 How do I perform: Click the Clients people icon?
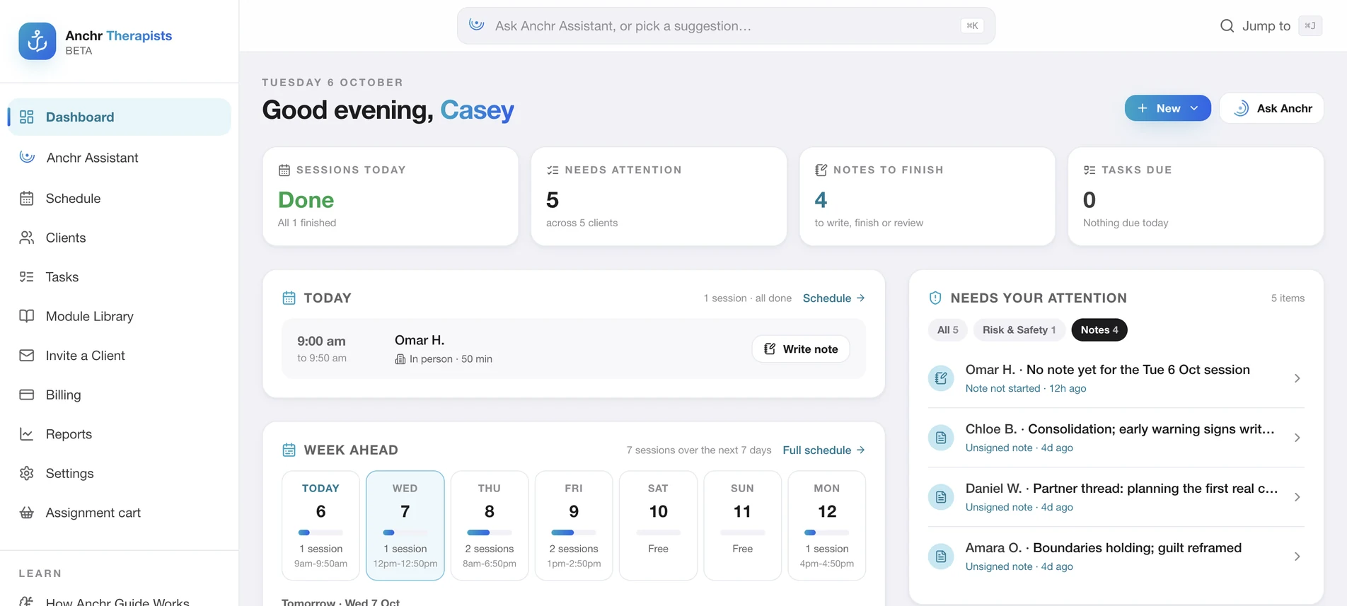(27, 238)
